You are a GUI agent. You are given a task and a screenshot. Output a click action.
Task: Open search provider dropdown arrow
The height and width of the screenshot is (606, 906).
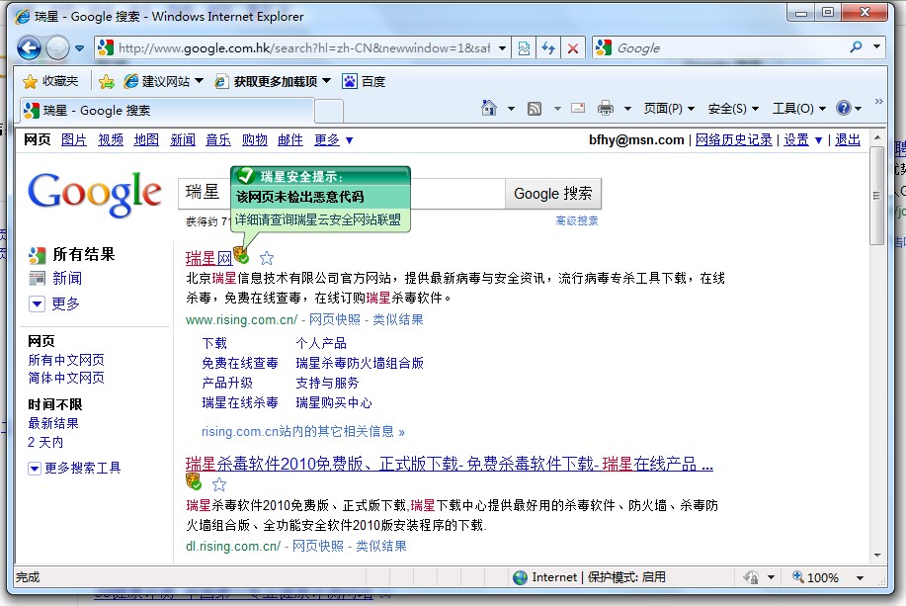click(876, 46)
